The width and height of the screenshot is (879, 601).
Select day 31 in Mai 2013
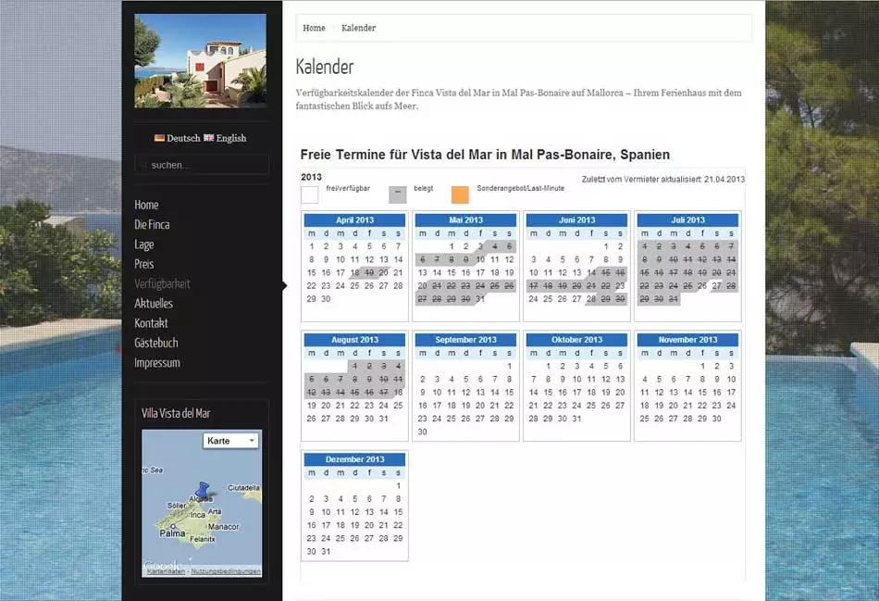pyautogui.click(x=480, y=299)
